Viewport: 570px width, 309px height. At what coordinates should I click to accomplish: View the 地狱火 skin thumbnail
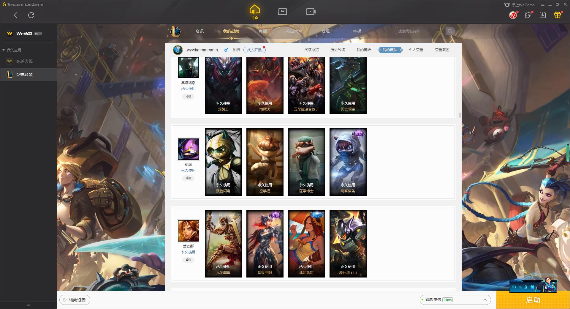265,85
